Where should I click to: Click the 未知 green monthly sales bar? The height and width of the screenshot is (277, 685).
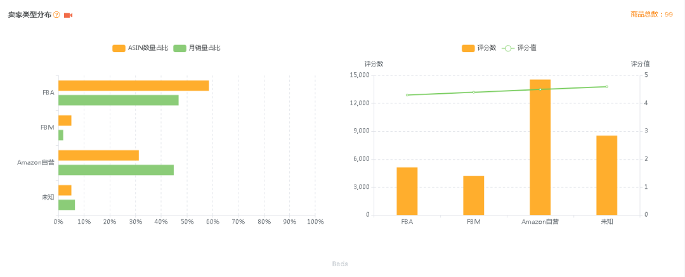click(67, 205)
